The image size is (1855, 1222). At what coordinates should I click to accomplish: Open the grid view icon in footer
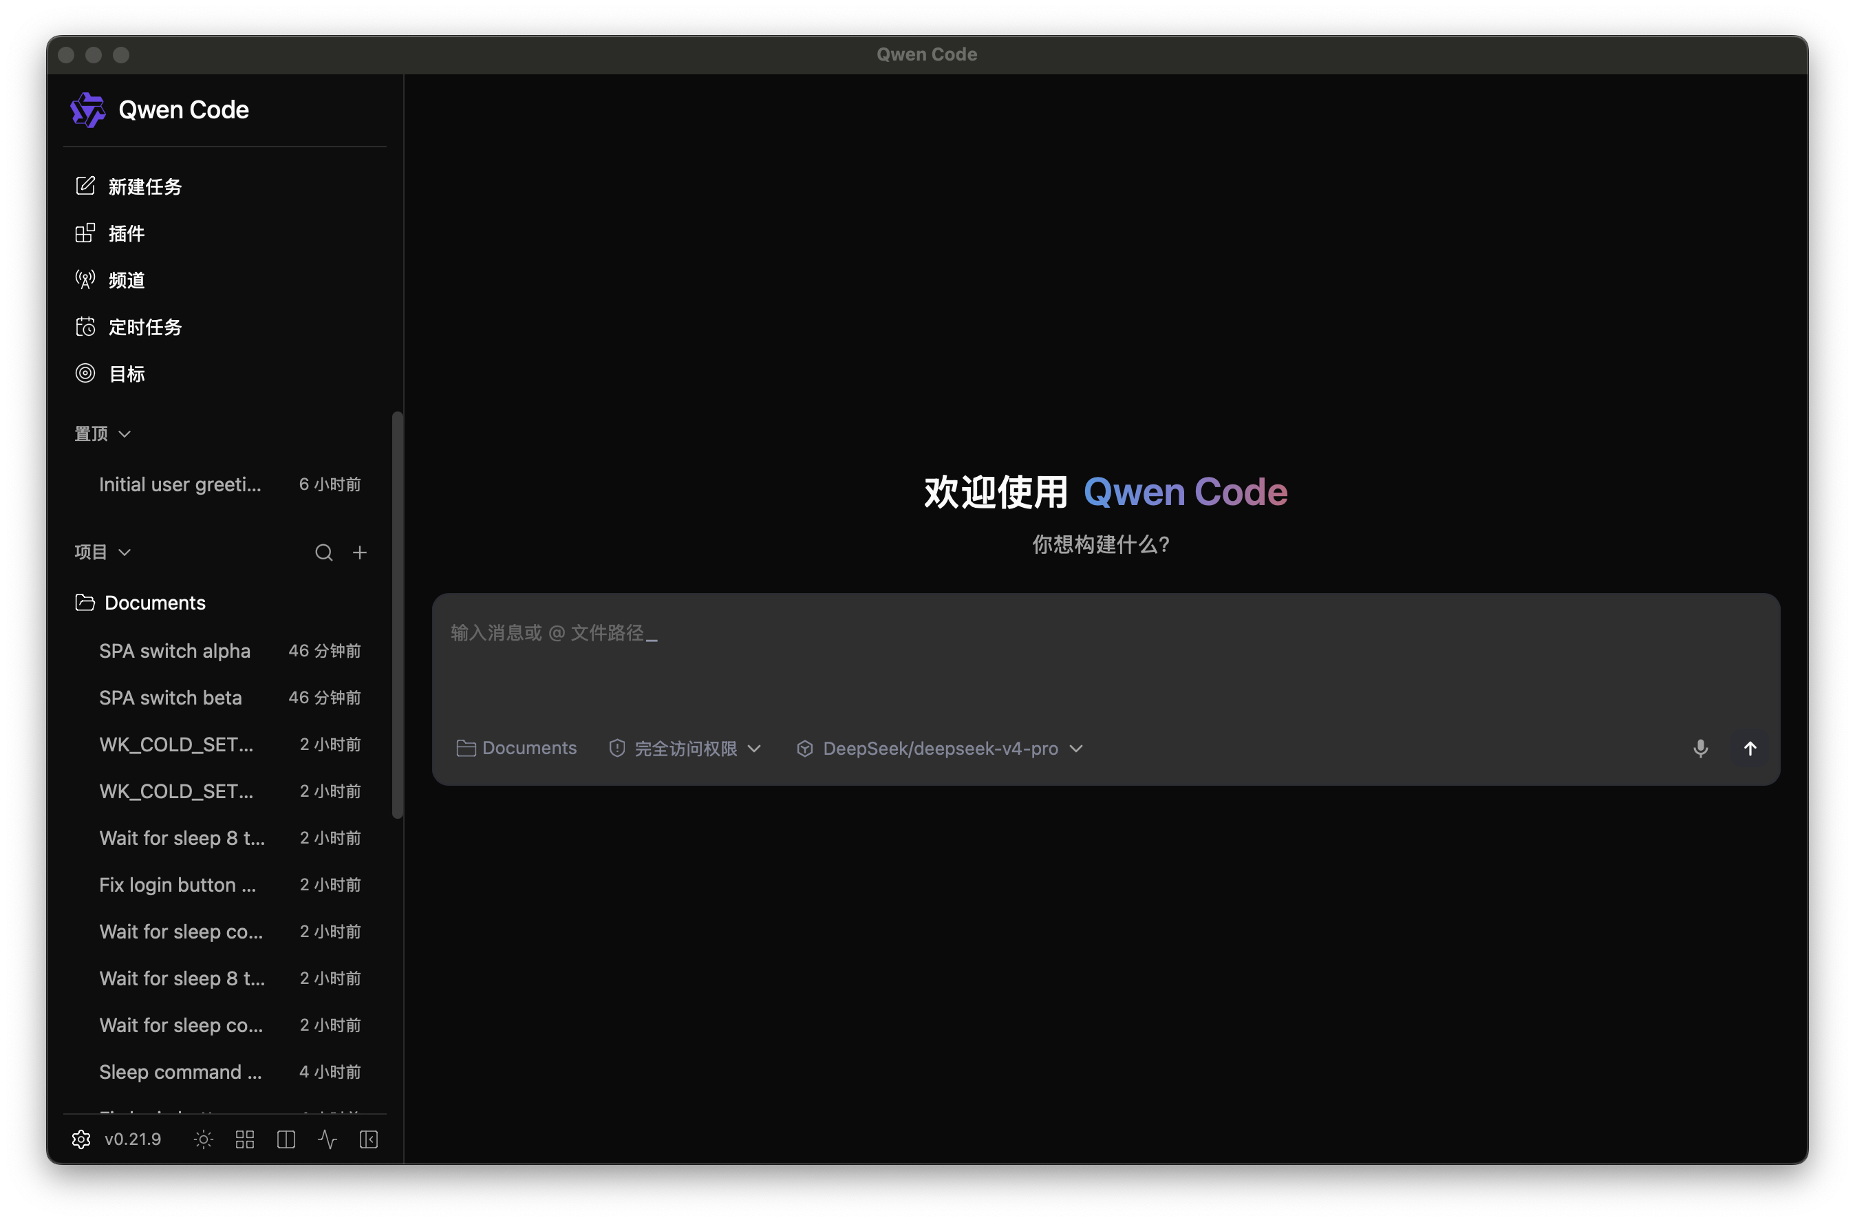pyautogui.click(x=245, y=1139)
